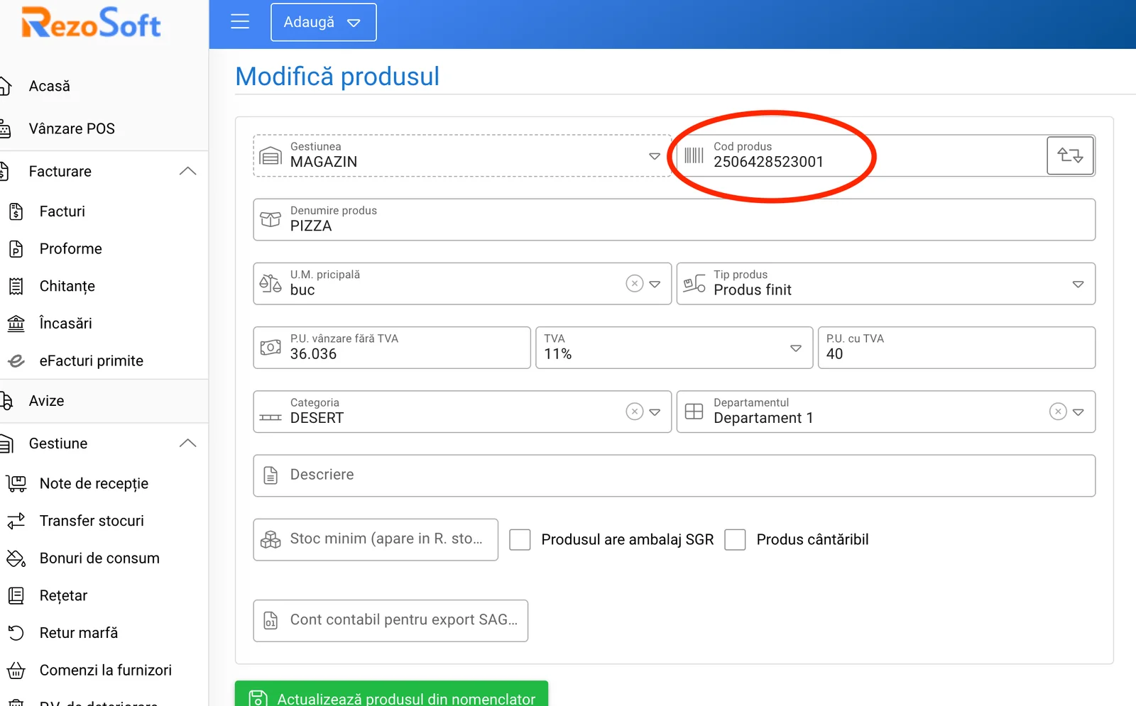Viewport: 1136px width, 706px height.
Task: Click the Note de recepție cart icon
Action: pyautogui.click(x=16, y=484)
